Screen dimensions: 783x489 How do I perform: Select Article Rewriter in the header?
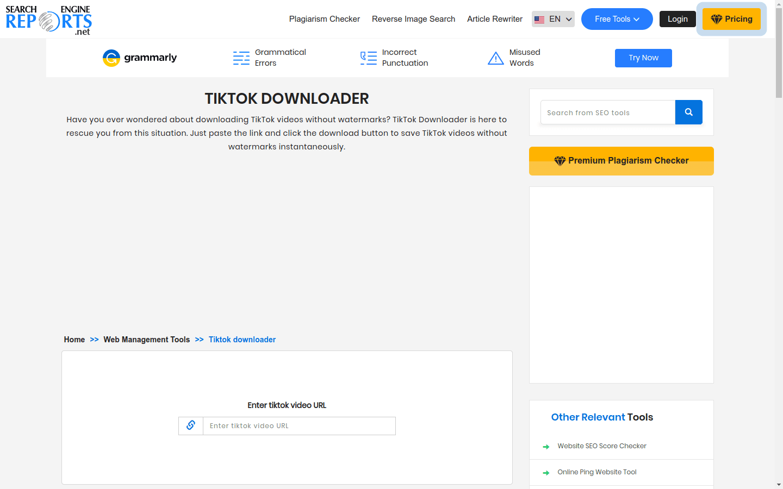494,18
